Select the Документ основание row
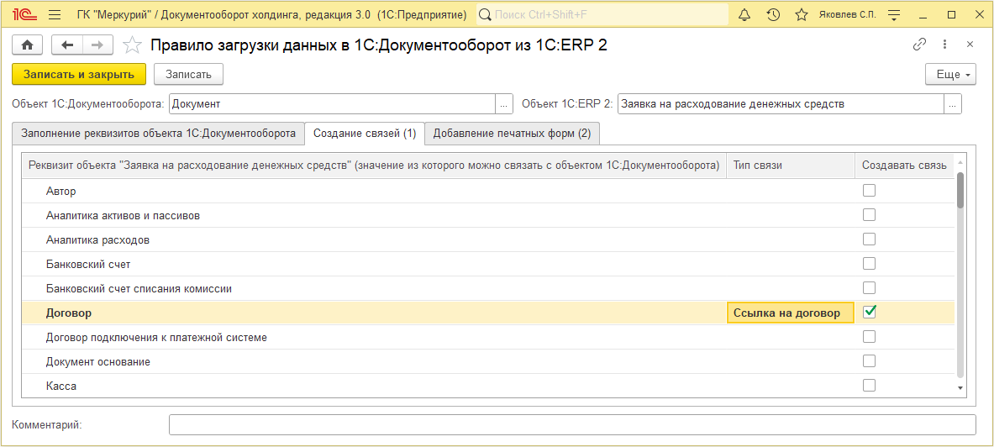The image size is (994, 447). pyautogui.click(x=488, y=361)
